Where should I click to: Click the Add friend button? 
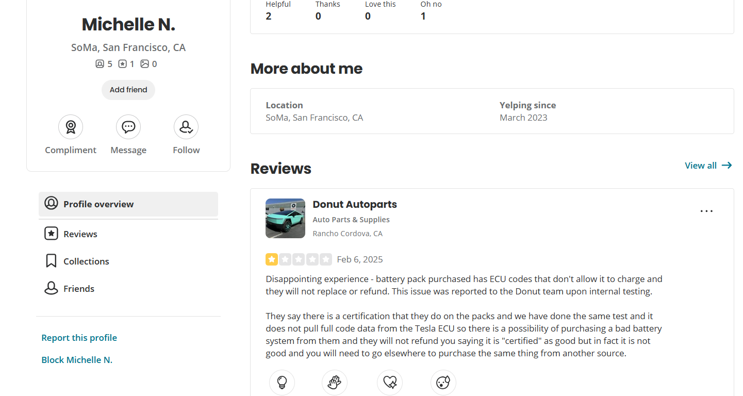[128, 90]
